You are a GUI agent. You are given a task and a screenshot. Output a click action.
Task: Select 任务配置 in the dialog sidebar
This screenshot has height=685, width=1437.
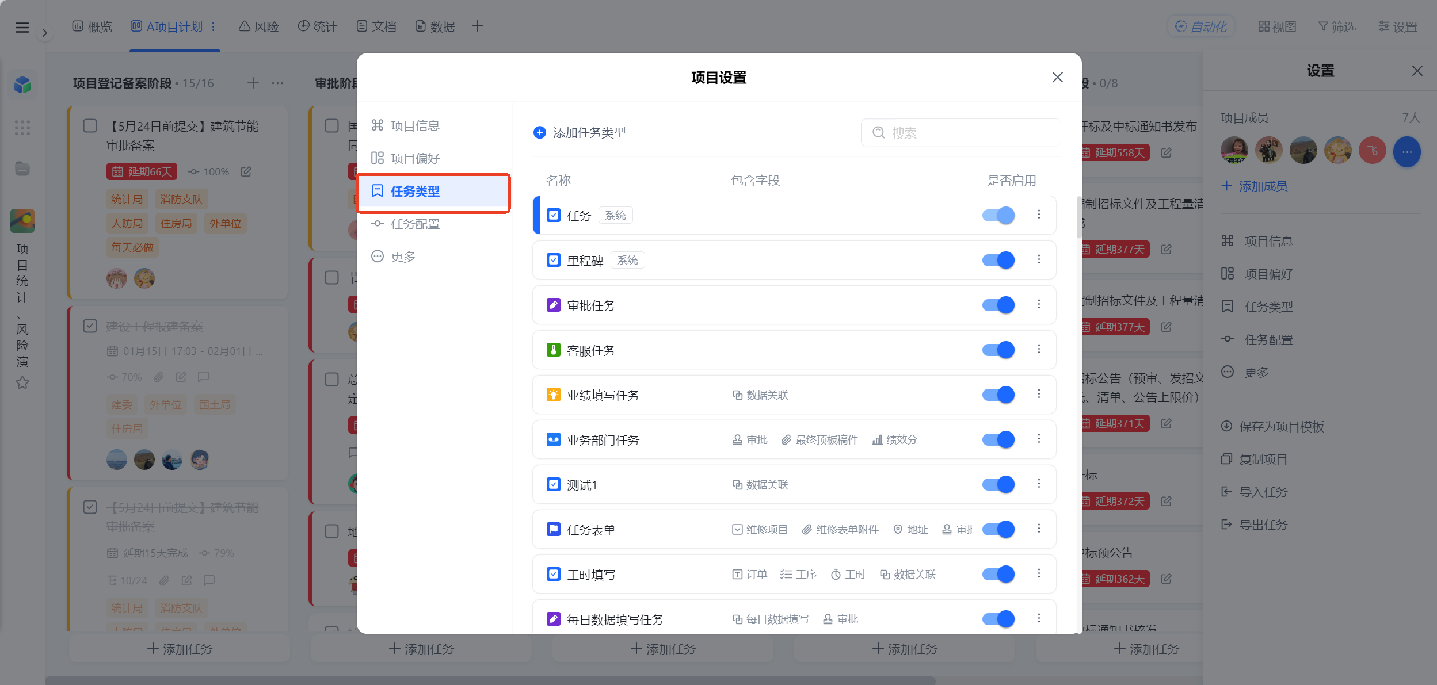(433, 224)
